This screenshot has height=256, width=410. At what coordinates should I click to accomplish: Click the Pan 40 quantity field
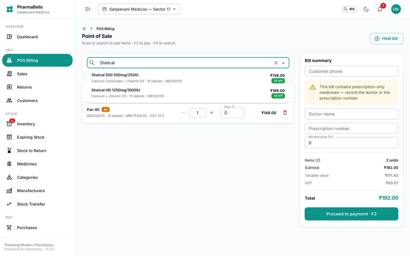(x=197, y=113)
